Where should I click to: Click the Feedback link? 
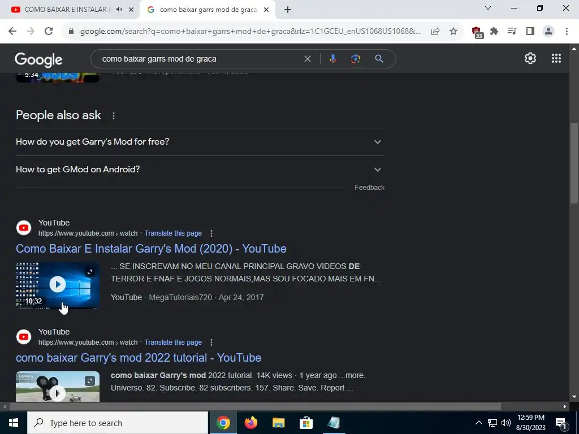(370, 188)
